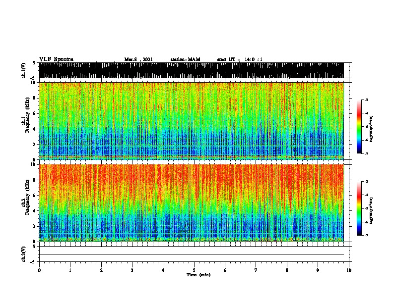The width and height of the screenshot is (393, 303).
Task: Click inside the ch.1 spectrogram panel
Action: 192,121
